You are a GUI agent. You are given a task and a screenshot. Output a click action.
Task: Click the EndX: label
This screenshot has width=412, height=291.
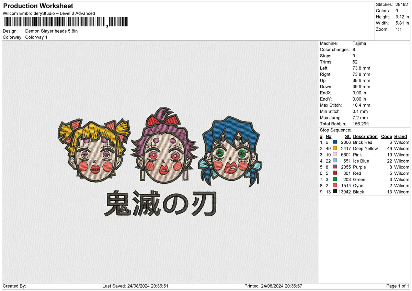pyautogui.click(x=325, y=93)
